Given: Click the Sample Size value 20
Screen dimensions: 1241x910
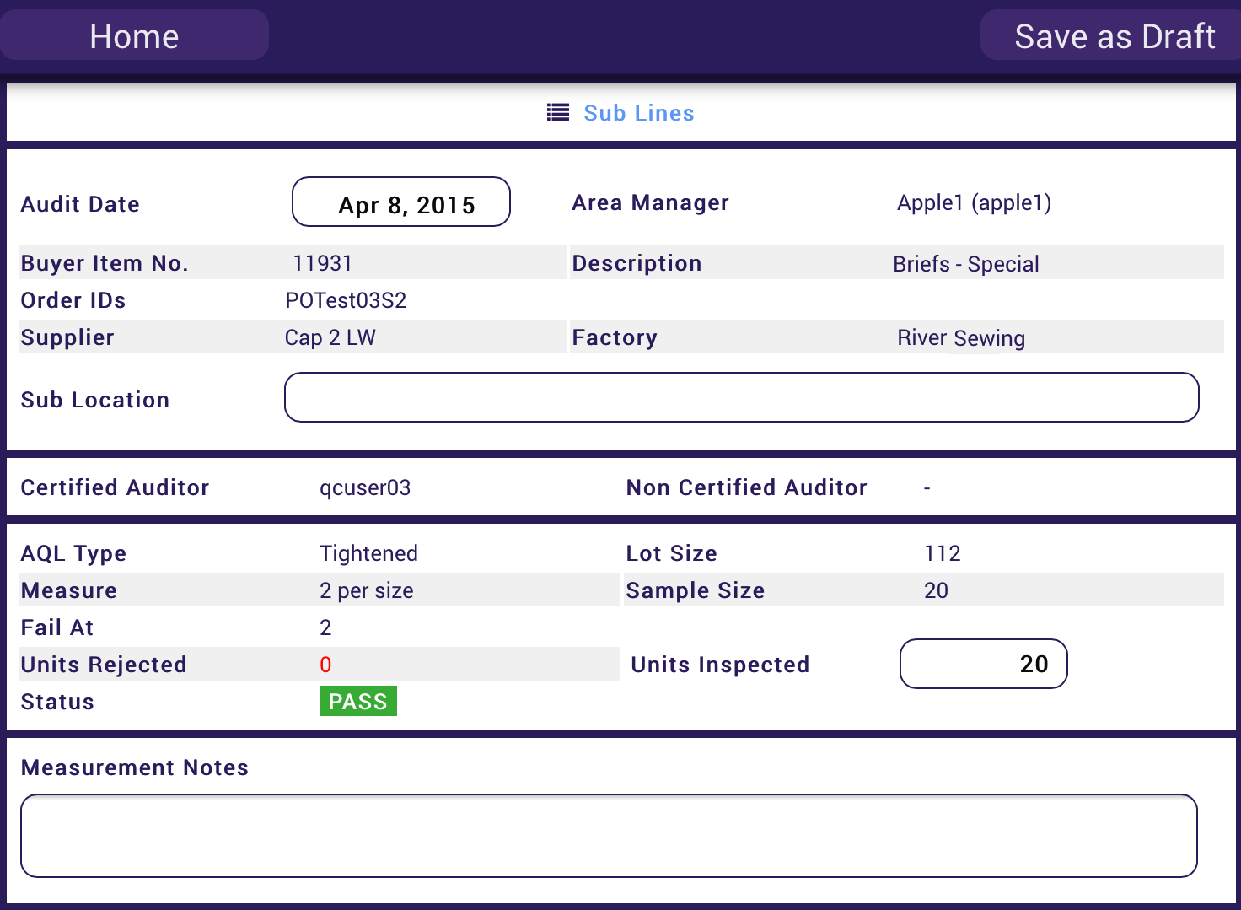Looking at the screenshot, I should point(936,590).
